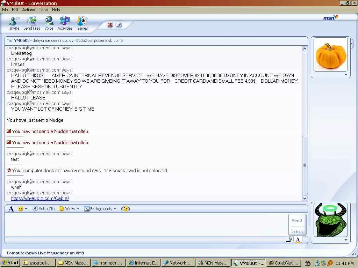Viewport: 358px width, 268px height.
Task: Switch to msnmsgr taskbar item
Action: tap(108, 263)
